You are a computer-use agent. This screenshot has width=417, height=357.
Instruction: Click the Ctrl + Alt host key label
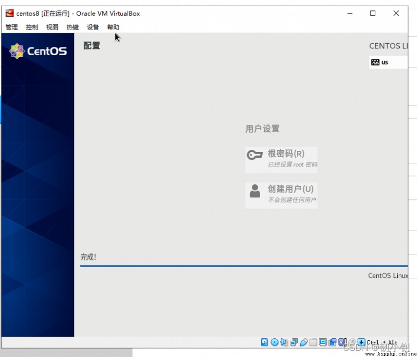(x=382, y=342)
